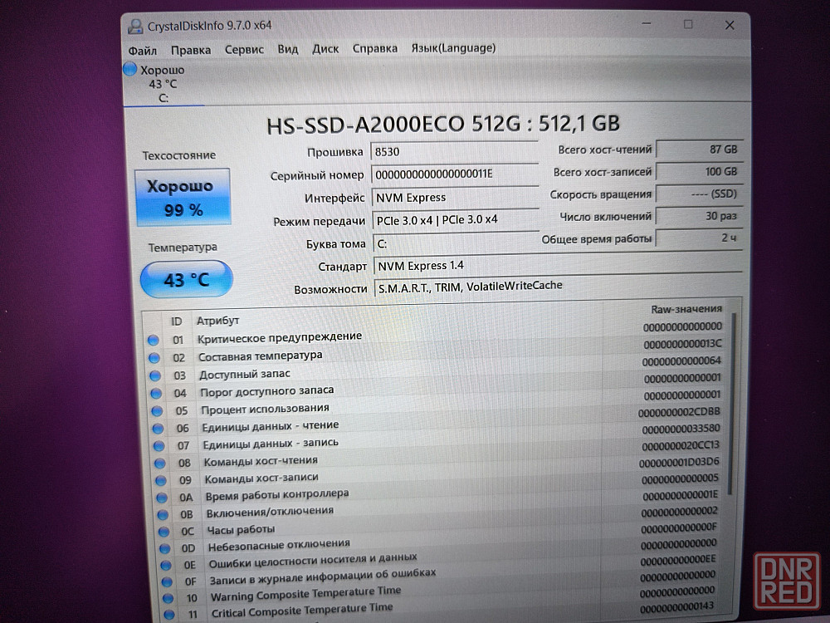Click the CrystalDiskInfo app icon in title bar

tap(135, 26)
